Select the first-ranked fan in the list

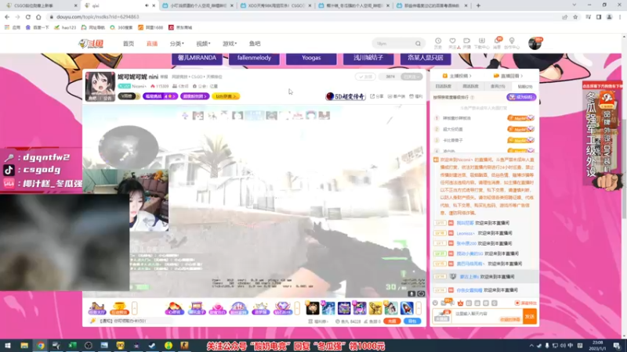484,118
